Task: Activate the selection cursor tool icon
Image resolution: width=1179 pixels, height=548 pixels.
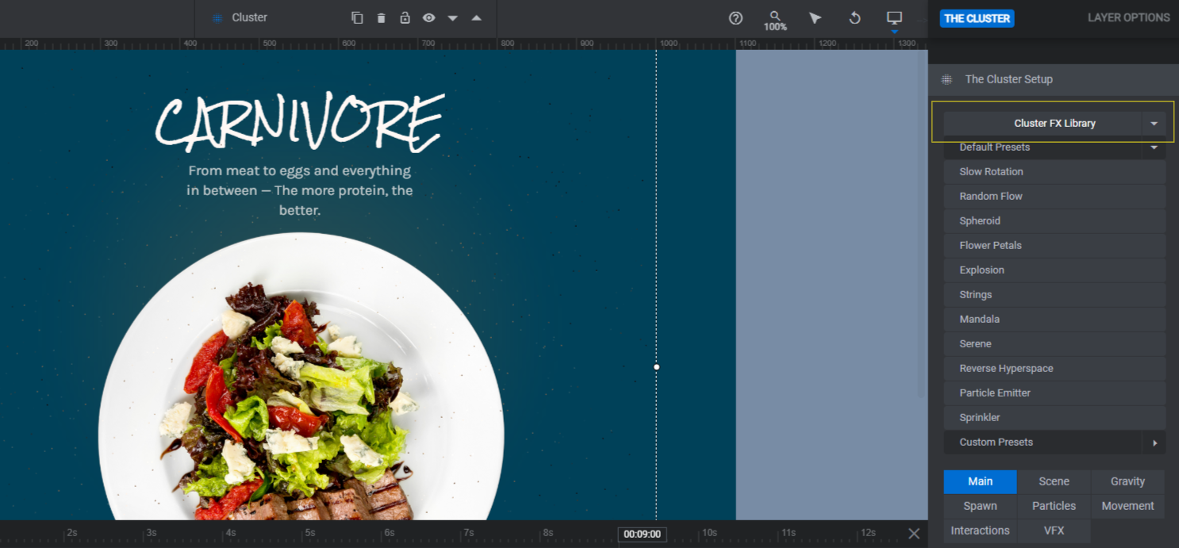Action: click(x=815, y=17)
